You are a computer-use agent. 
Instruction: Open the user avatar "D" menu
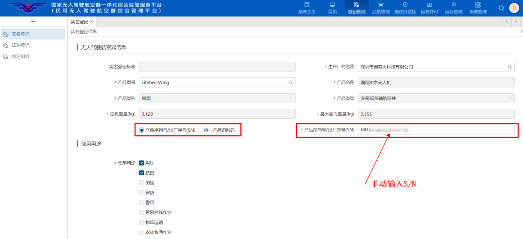pos(513,8)
